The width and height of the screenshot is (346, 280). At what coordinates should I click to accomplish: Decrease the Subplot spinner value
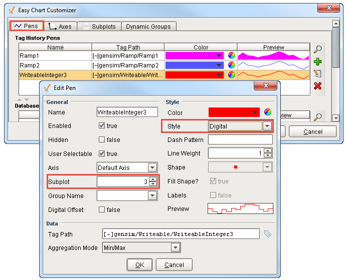pyautogui.click(x=153, y=184)
